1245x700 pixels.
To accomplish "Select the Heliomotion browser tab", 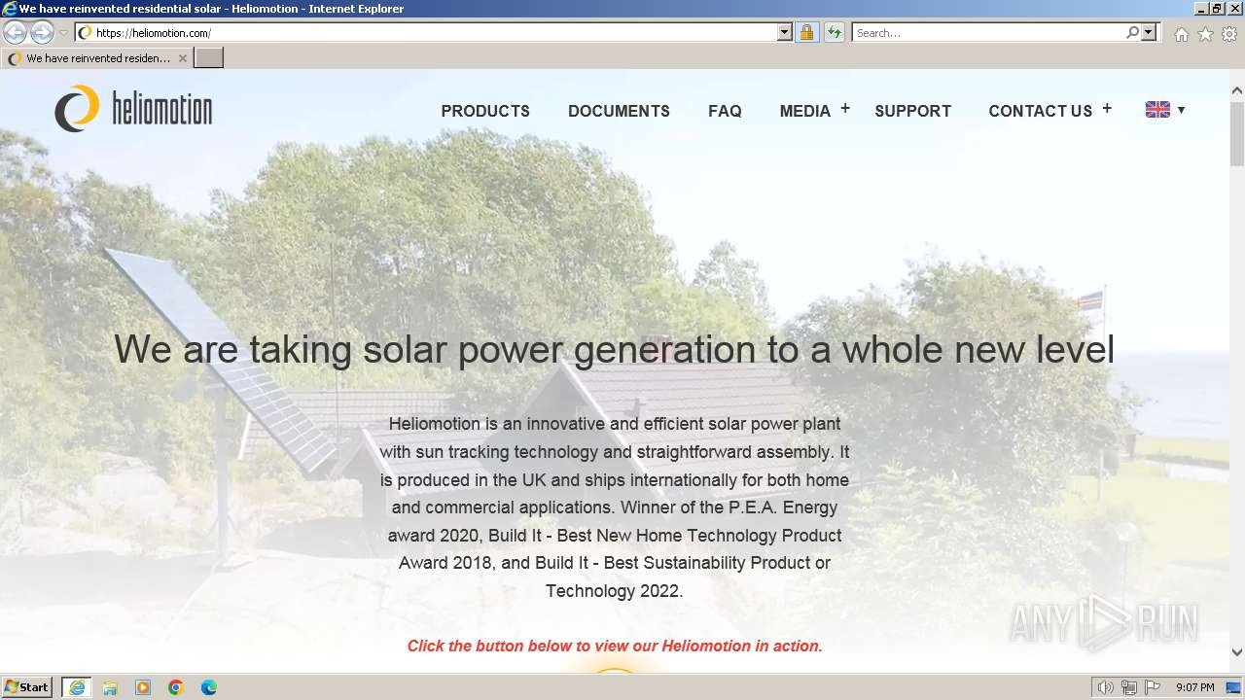I will (96, 58).
